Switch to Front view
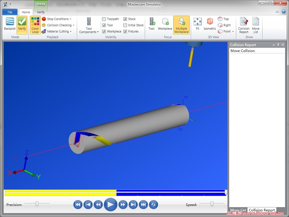The image size is (289, 217). (x=224, y=31)
